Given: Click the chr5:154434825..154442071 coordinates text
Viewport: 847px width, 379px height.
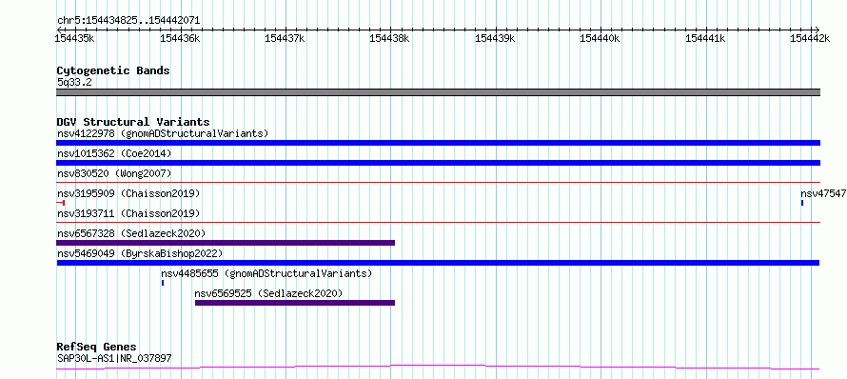Looking at the screenshot, I should [x=128, y=21].
